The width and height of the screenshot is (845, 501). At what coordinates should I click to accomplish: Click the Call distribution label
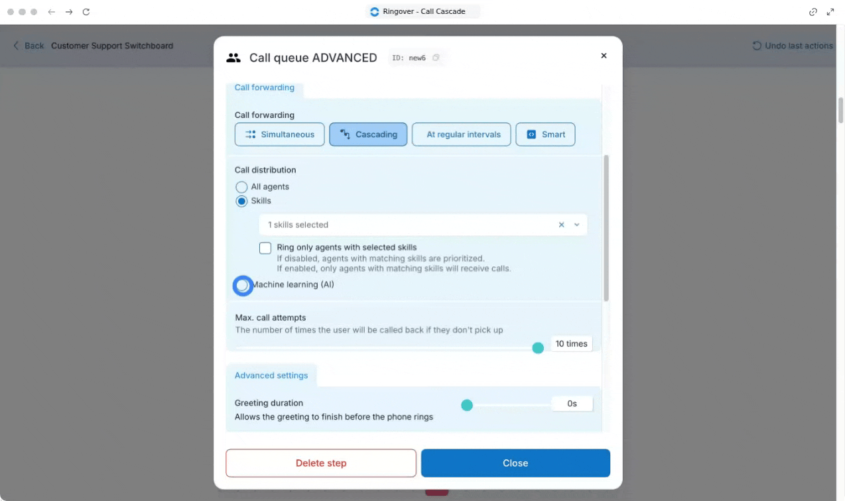click(x=265, y=170)
